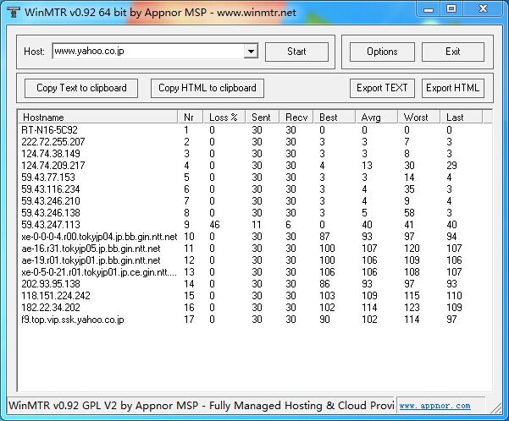509x421 pixels.
Task: Select the 202.93.95.138 hop
Action: point(255,284)
